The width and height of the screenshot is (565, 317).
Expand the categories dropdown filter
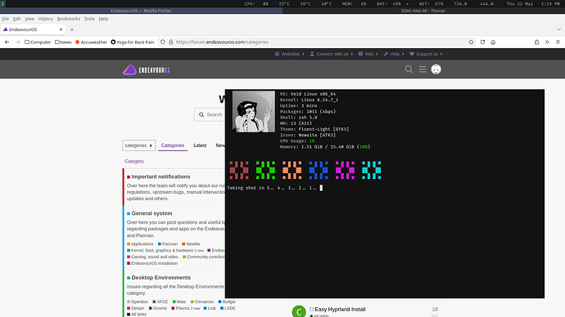point(138,145)
